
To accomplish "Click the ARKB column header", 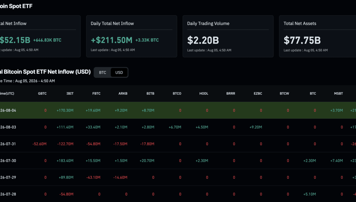I will click(x=123, y=93).
